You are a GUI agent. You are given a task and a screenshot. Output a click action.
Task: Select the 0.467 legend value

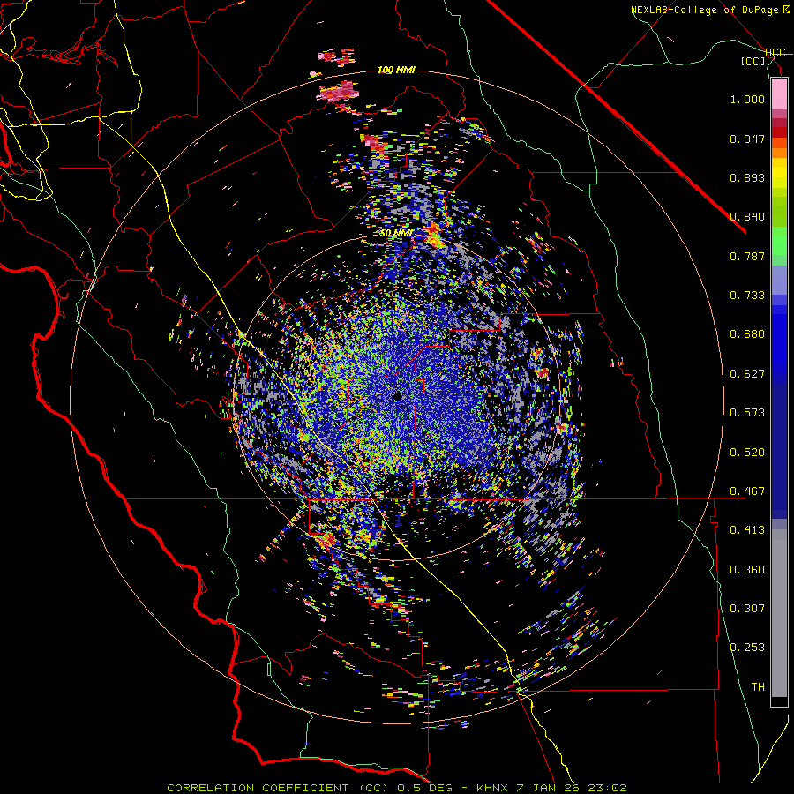pyautogui.click(x=747, y=491)
